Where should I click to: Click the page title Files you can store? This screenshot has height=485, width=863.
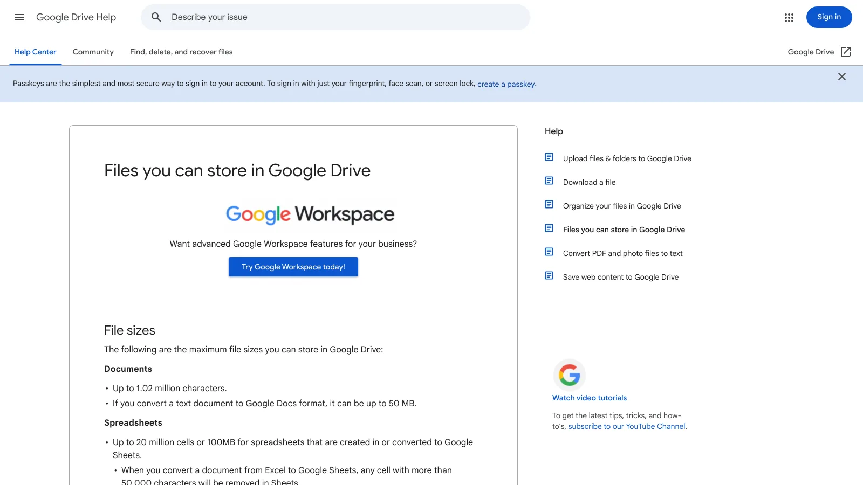pos(237,170)
